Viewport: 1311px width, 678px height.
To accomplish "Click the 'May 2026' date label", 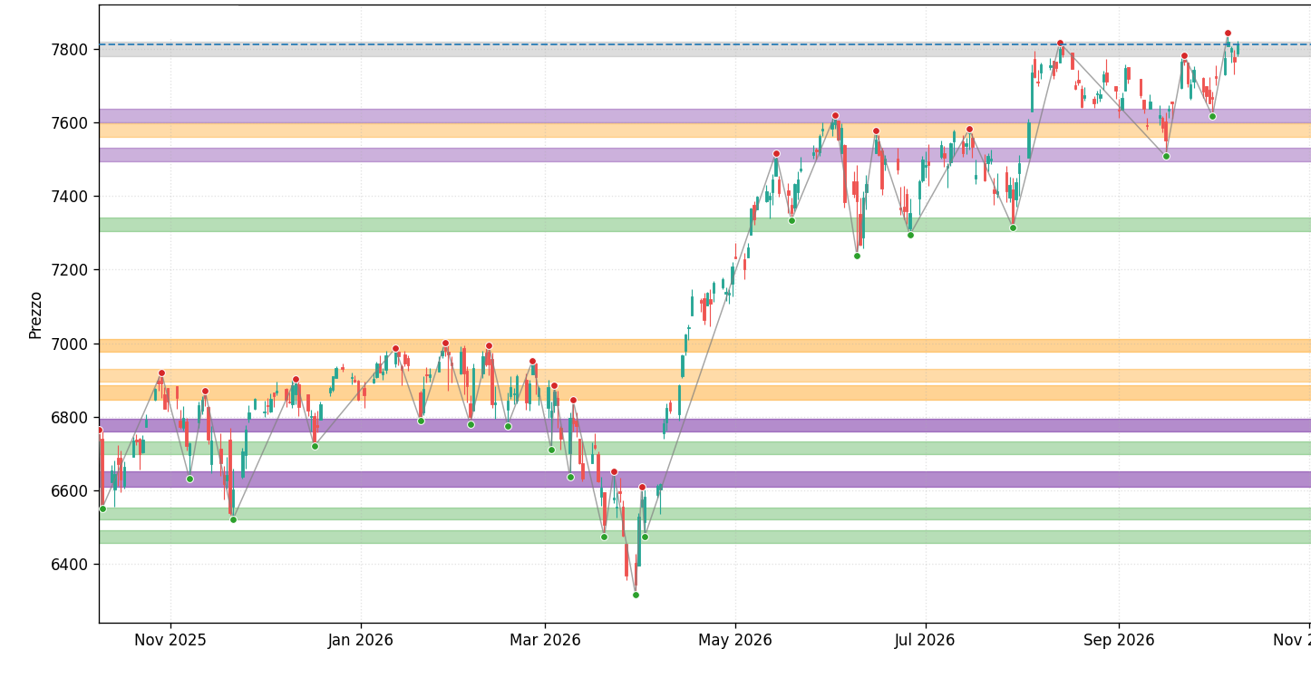I will coord(735,641).
